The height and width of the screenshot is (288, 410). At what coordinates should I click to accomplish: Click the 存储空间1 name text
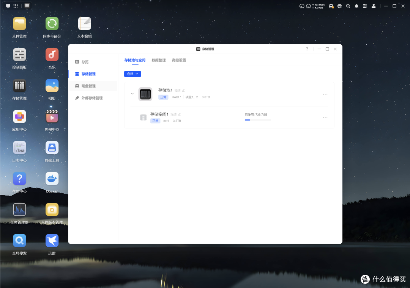point(159,114)
